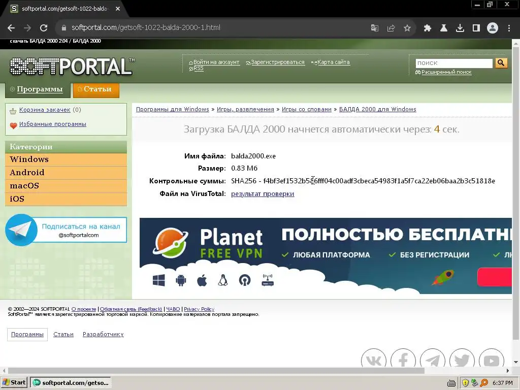Click the vertical scrollbar down arrow

click(x=516, y=362)
